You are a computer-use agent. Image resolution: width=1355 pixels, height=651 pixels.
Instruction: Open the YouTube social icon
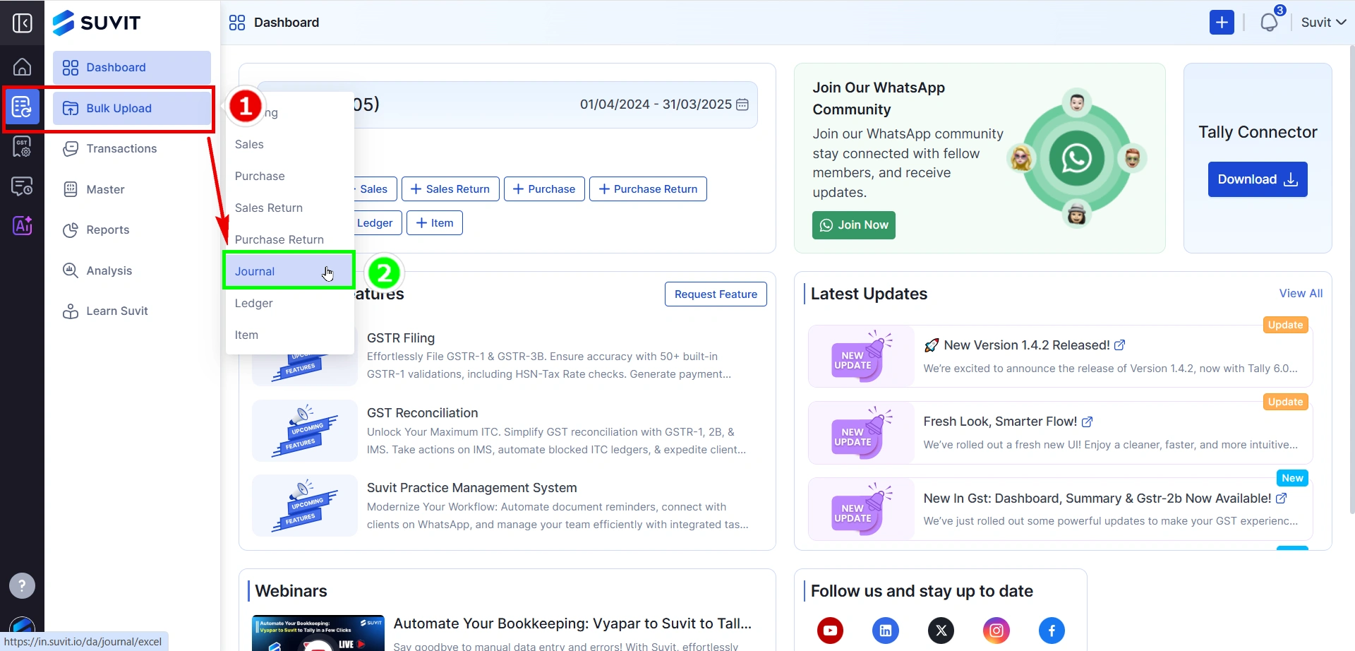(831, 631)
